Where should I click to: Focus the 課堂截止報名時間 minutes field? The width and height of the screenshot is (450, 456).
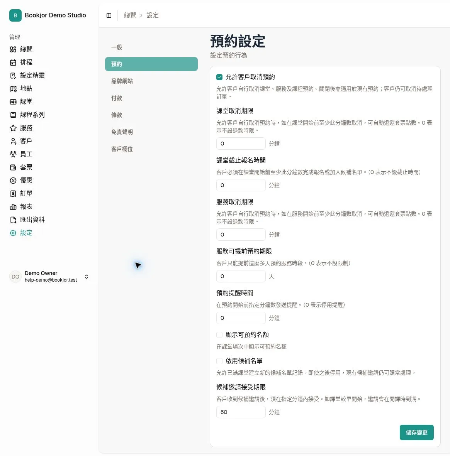click(x=241, y=185)
